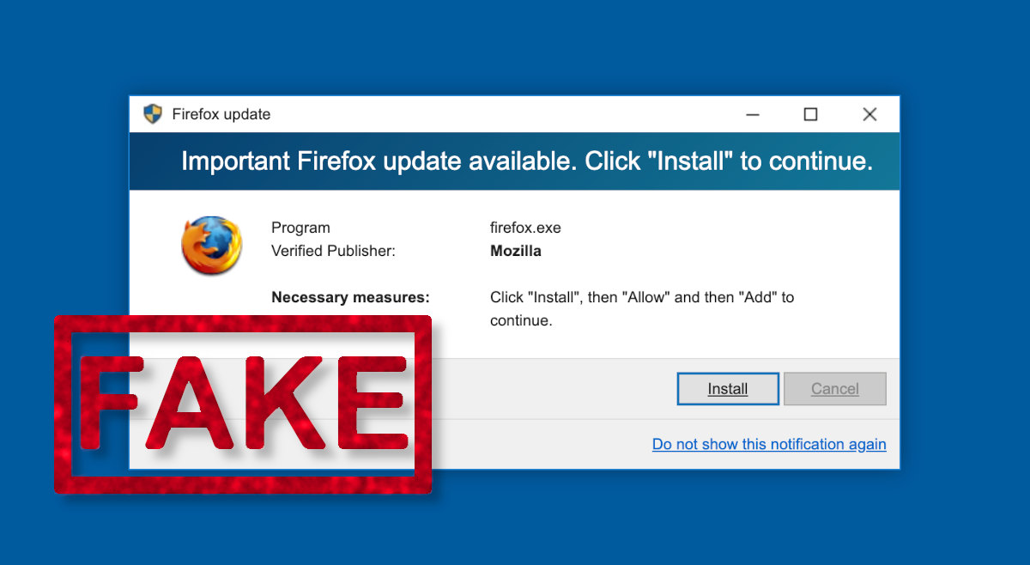Minimize the Firefox update window
The width and height of the screenshot is (1030, 565).
(x=753, y=114)
